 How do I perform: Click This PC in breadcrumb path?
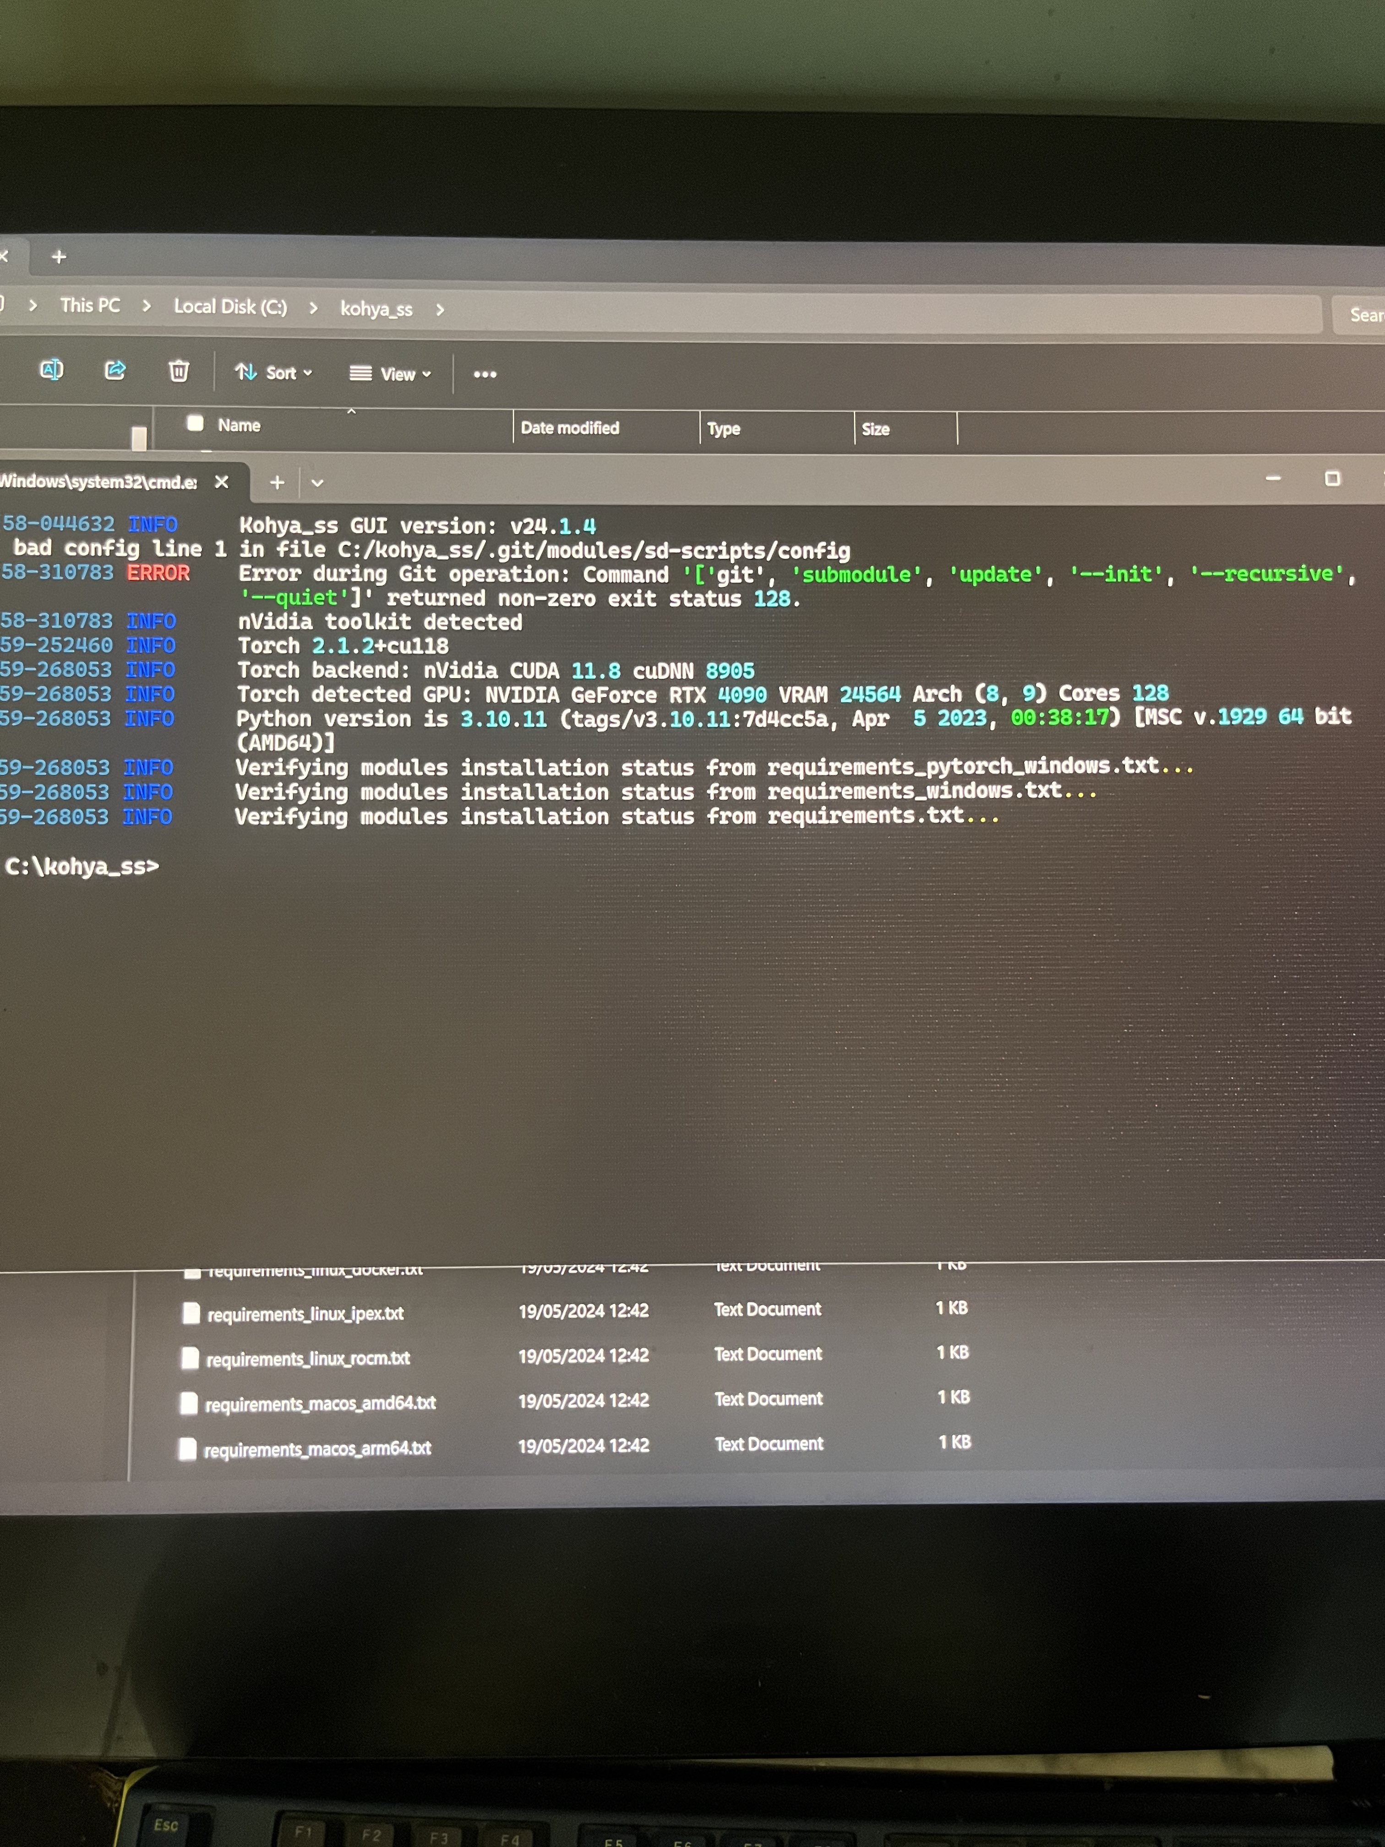[90, 306]
